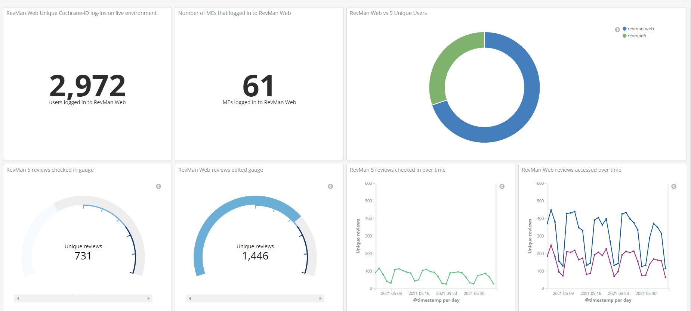Click the 'RevMan 5 reviews checked in gauge' title

click(x=50, y=170)
